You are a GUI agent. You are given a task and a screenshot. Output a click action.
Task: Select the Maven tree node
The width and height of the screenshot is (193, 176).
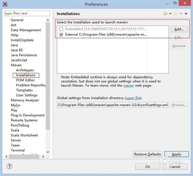point(16,65)
